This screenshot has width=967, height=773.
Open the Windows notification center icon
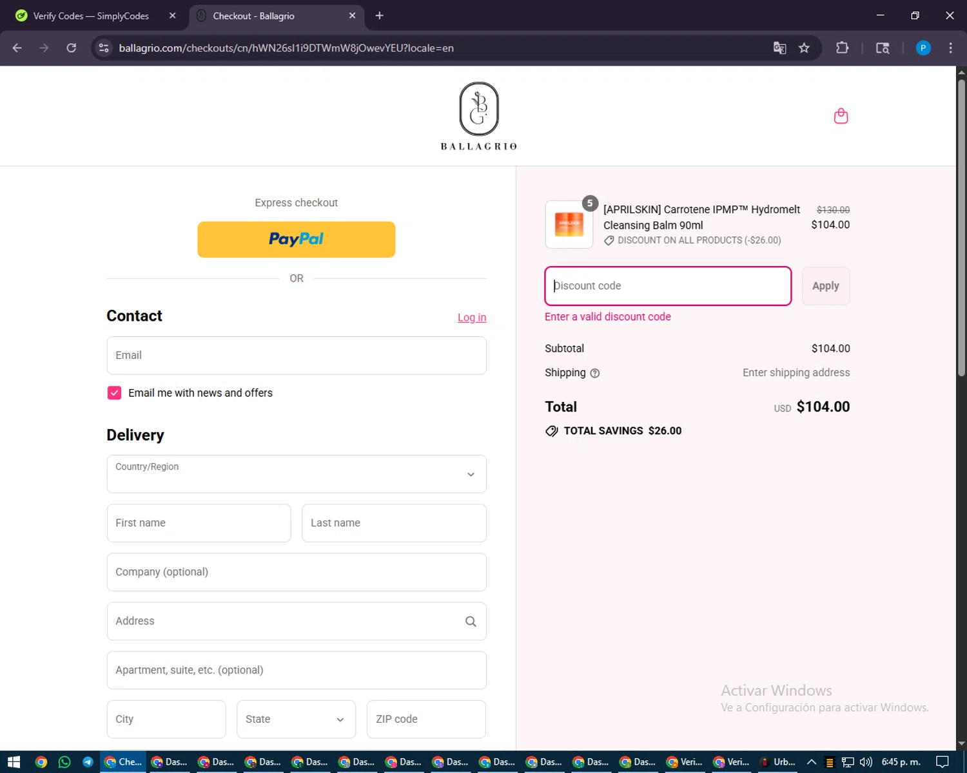click(943, 762)
